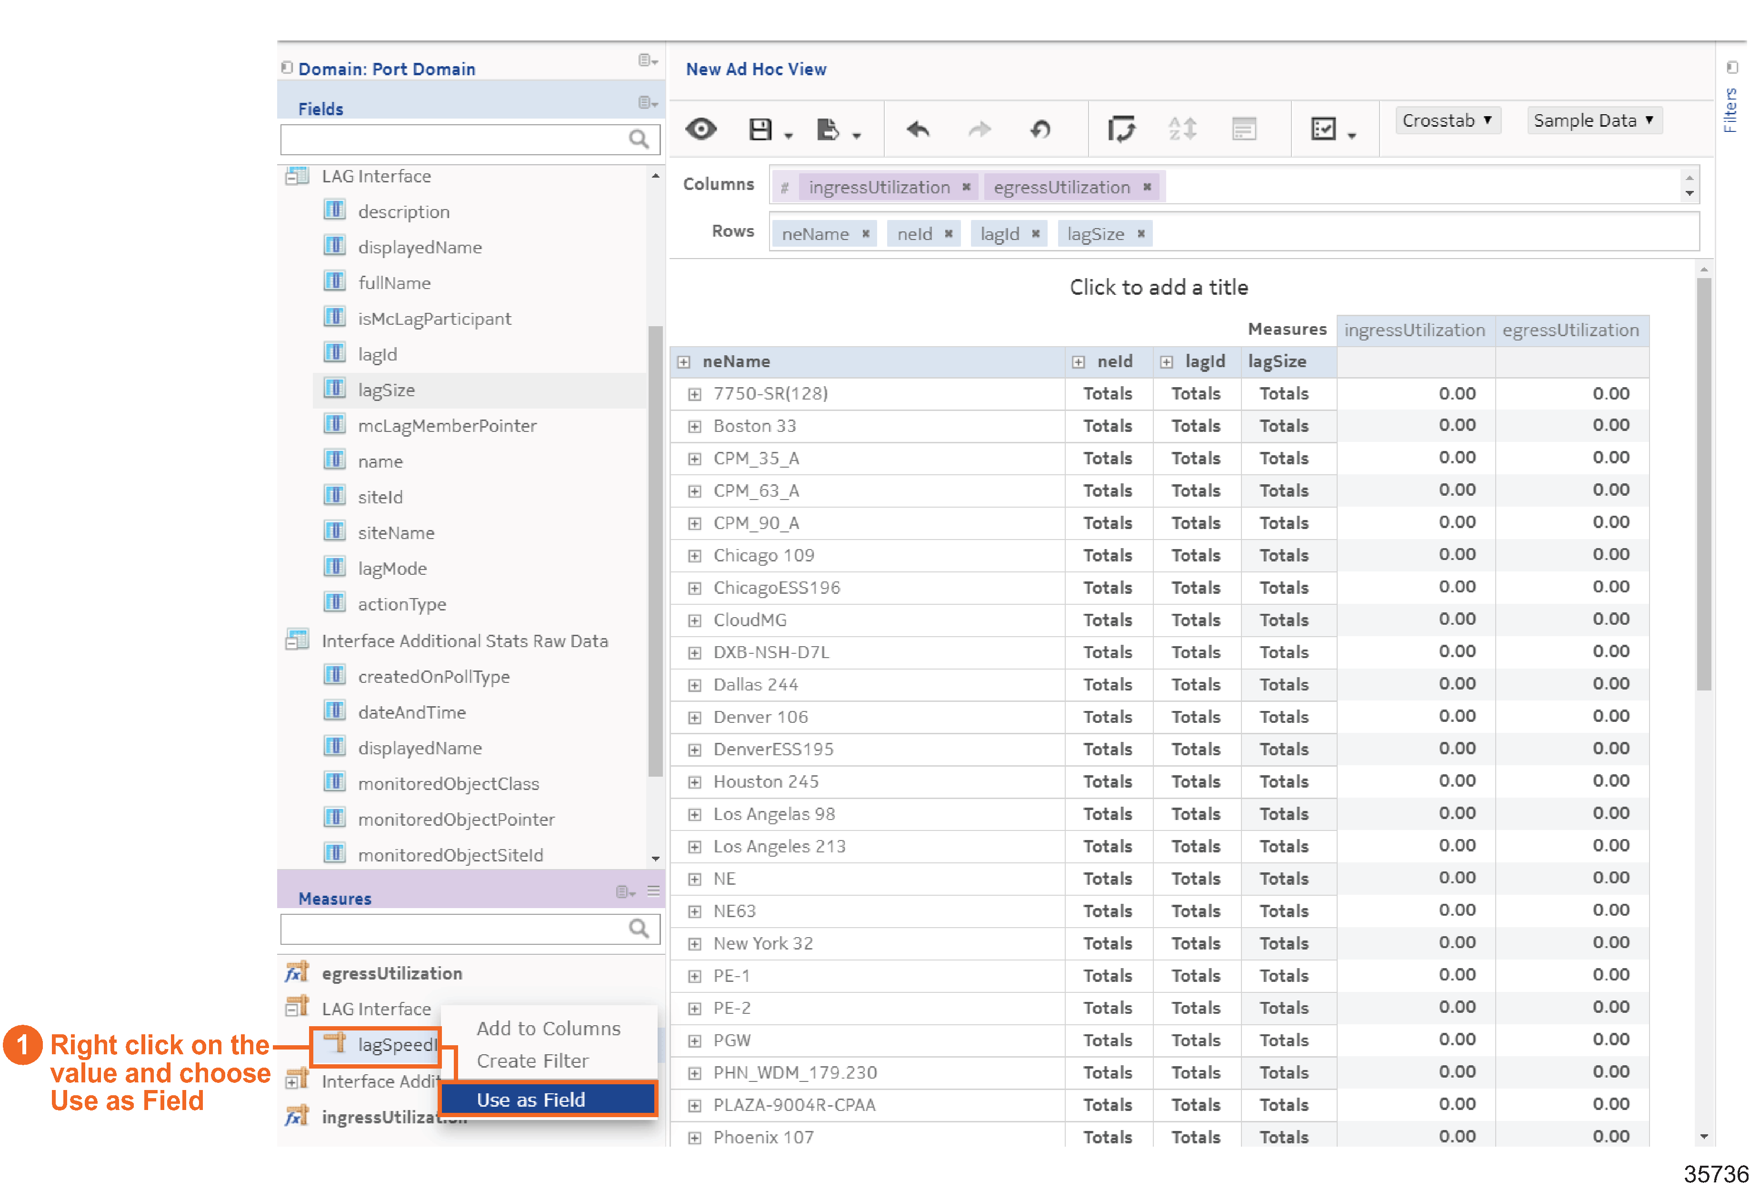Remove neName from Rows
Screen dimensions: 1750x1190
(866, 234)
